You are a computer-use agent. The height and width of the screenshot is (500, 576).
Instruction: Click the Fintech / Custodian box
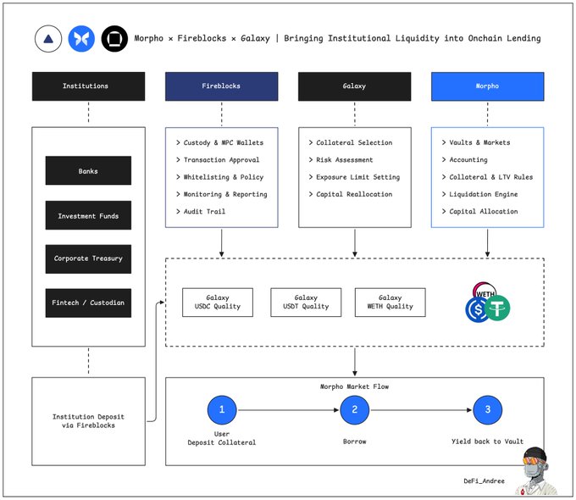pyautogui.click(x=88, y=303)
